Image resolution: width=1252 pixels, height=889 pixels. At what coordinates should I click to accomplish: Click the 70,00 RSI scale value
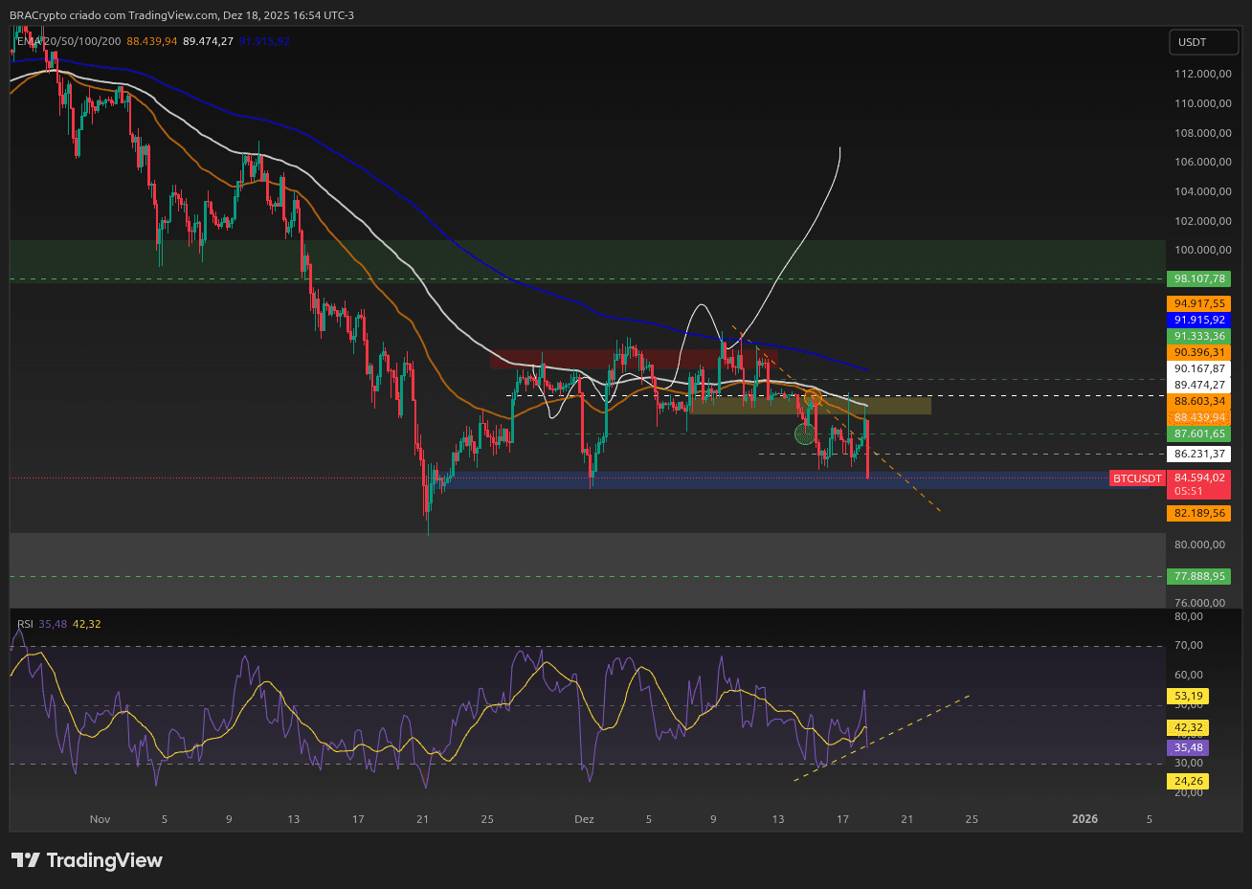(1189, 645)
